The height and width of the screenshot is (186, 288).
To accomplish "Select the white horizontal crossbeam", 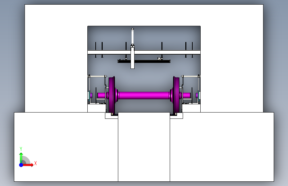I will tap(144, 52).
